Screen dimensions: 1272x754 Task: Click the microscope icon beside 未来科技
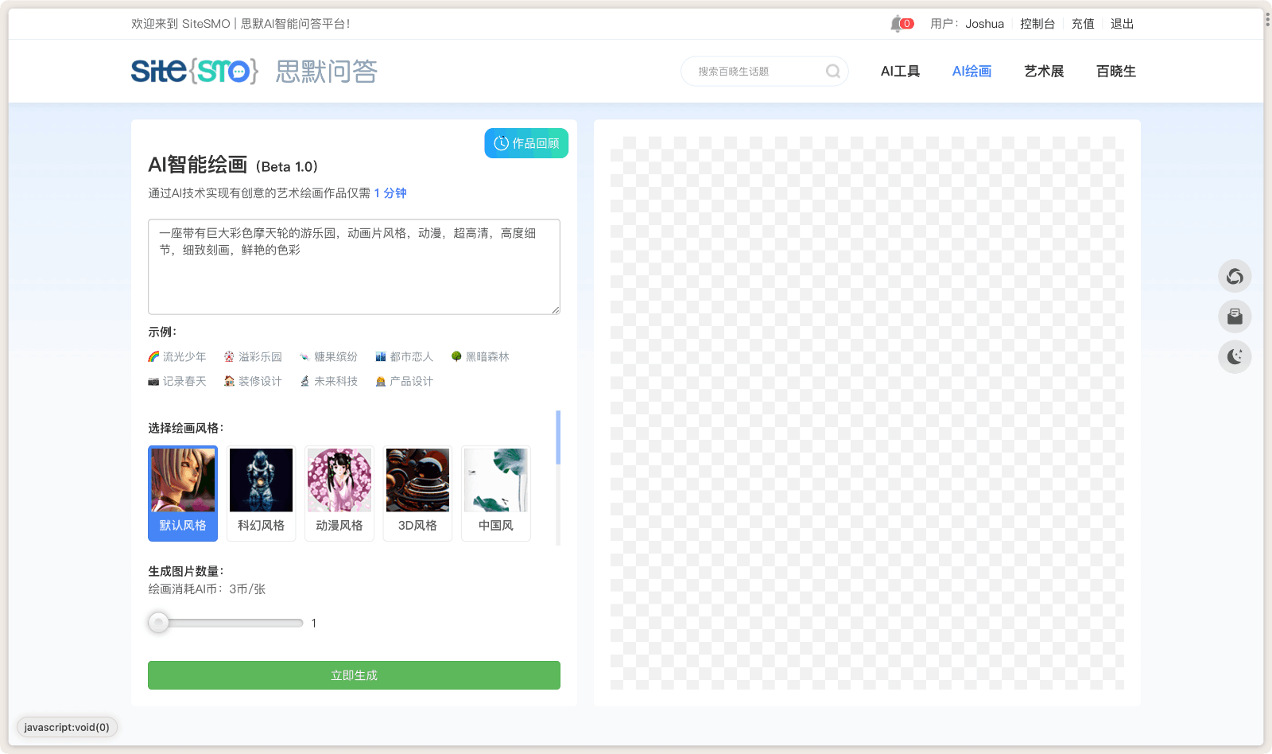304,381
